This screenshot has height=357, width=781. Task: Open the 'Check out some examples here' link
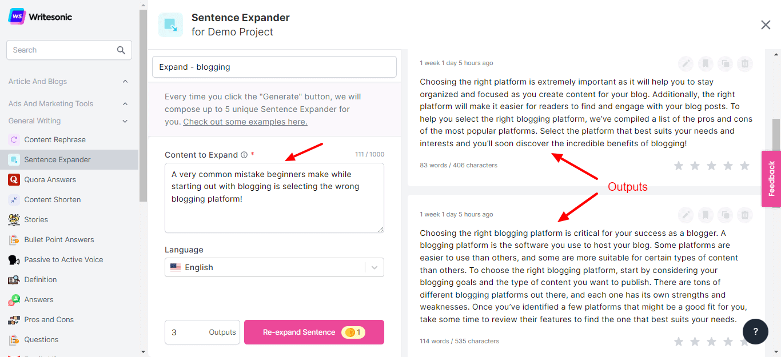pyautogui.click(x=245, y=122)
